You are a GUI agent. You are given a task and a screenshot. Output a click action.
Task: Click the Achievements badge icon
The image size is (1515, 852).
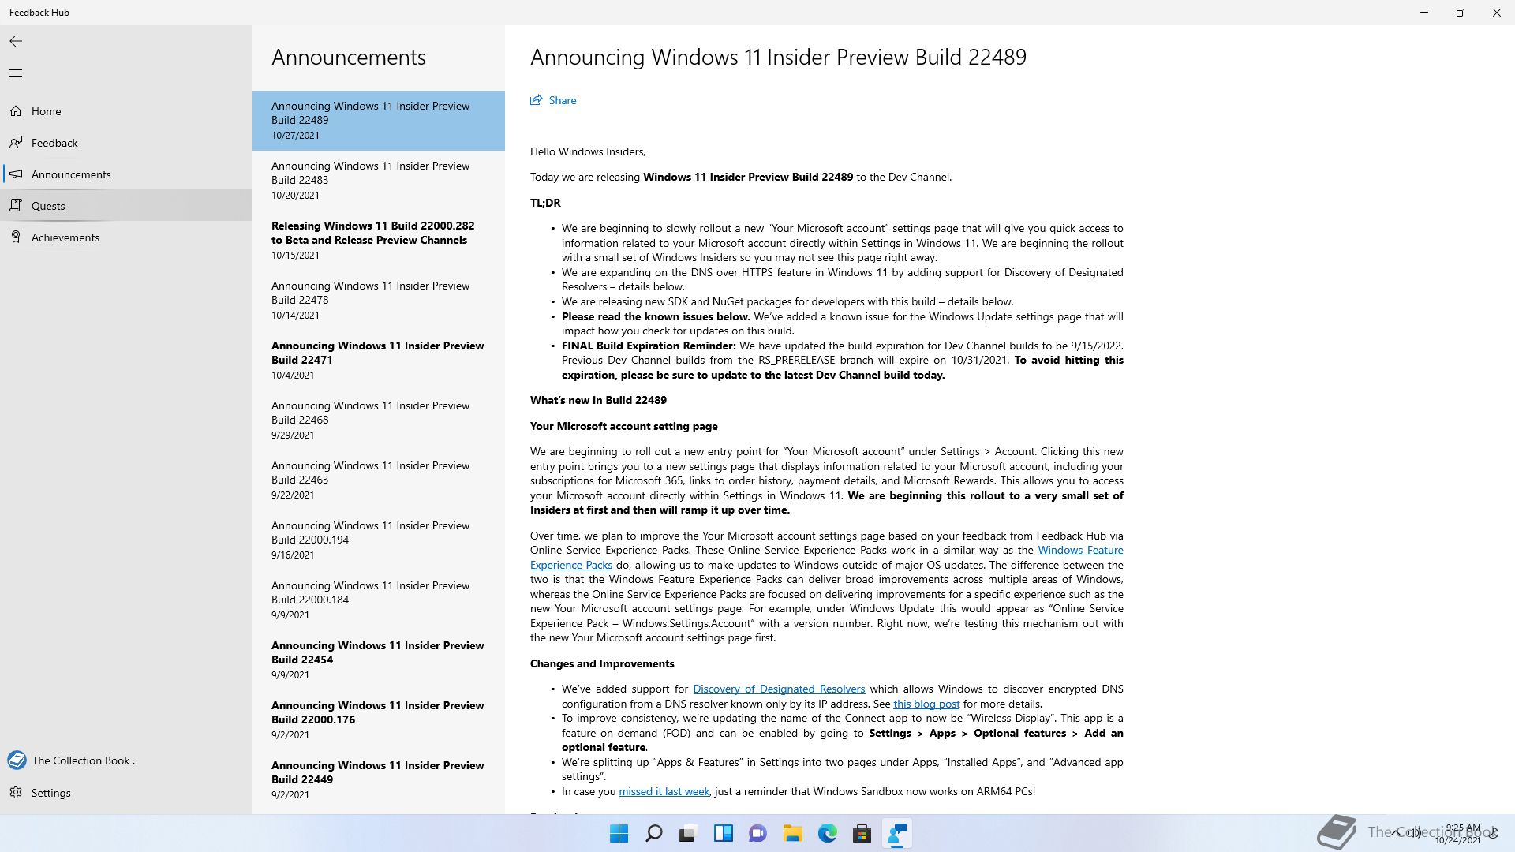16,237
